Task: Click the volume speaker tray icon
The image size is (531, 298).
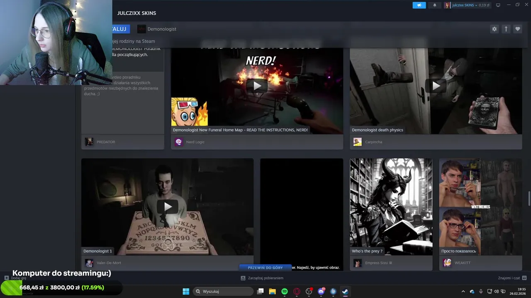Action: point(496,291)
